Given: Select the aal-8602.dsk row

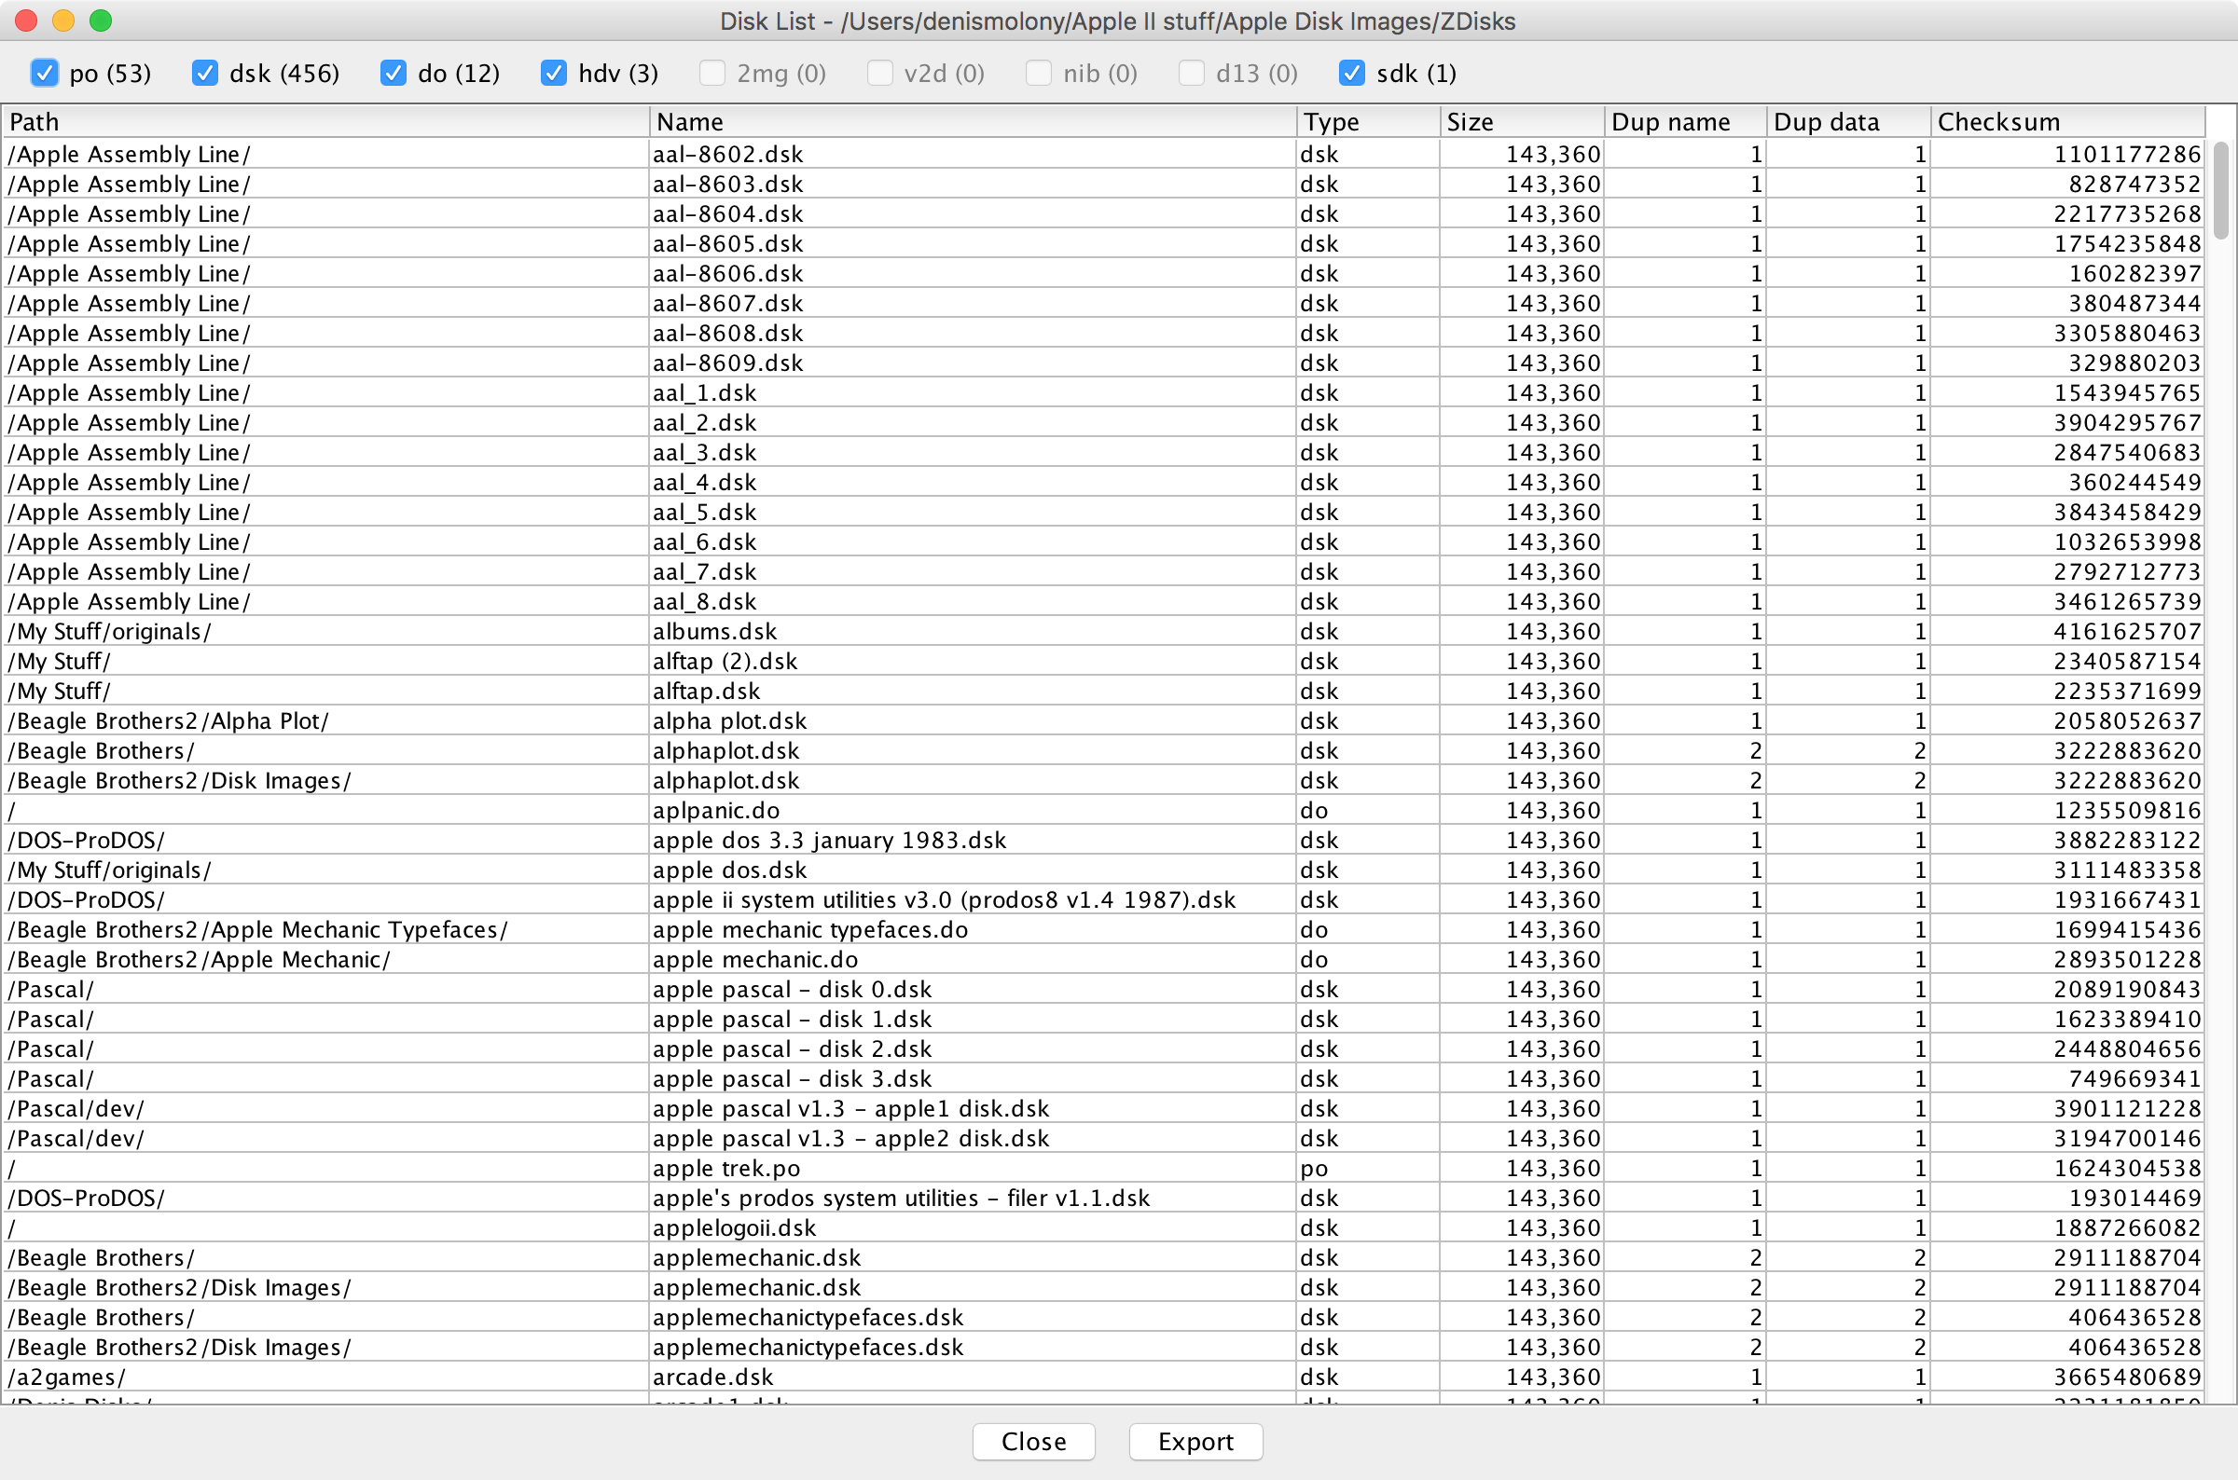Looking at the screenshot, I should 1104,154.
